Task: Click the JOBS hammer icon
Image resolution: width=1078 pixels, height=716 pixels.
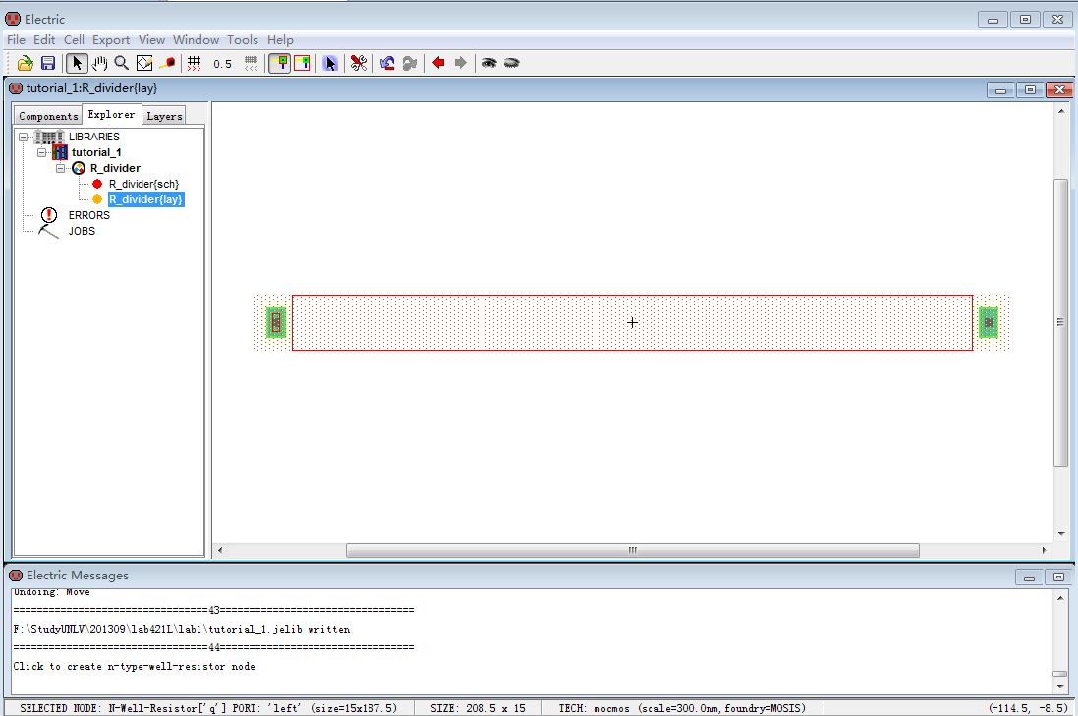Action: pyautogui.click(x=48, y=232)
